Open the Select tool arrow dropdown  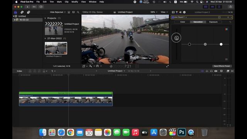click(53, 71)
